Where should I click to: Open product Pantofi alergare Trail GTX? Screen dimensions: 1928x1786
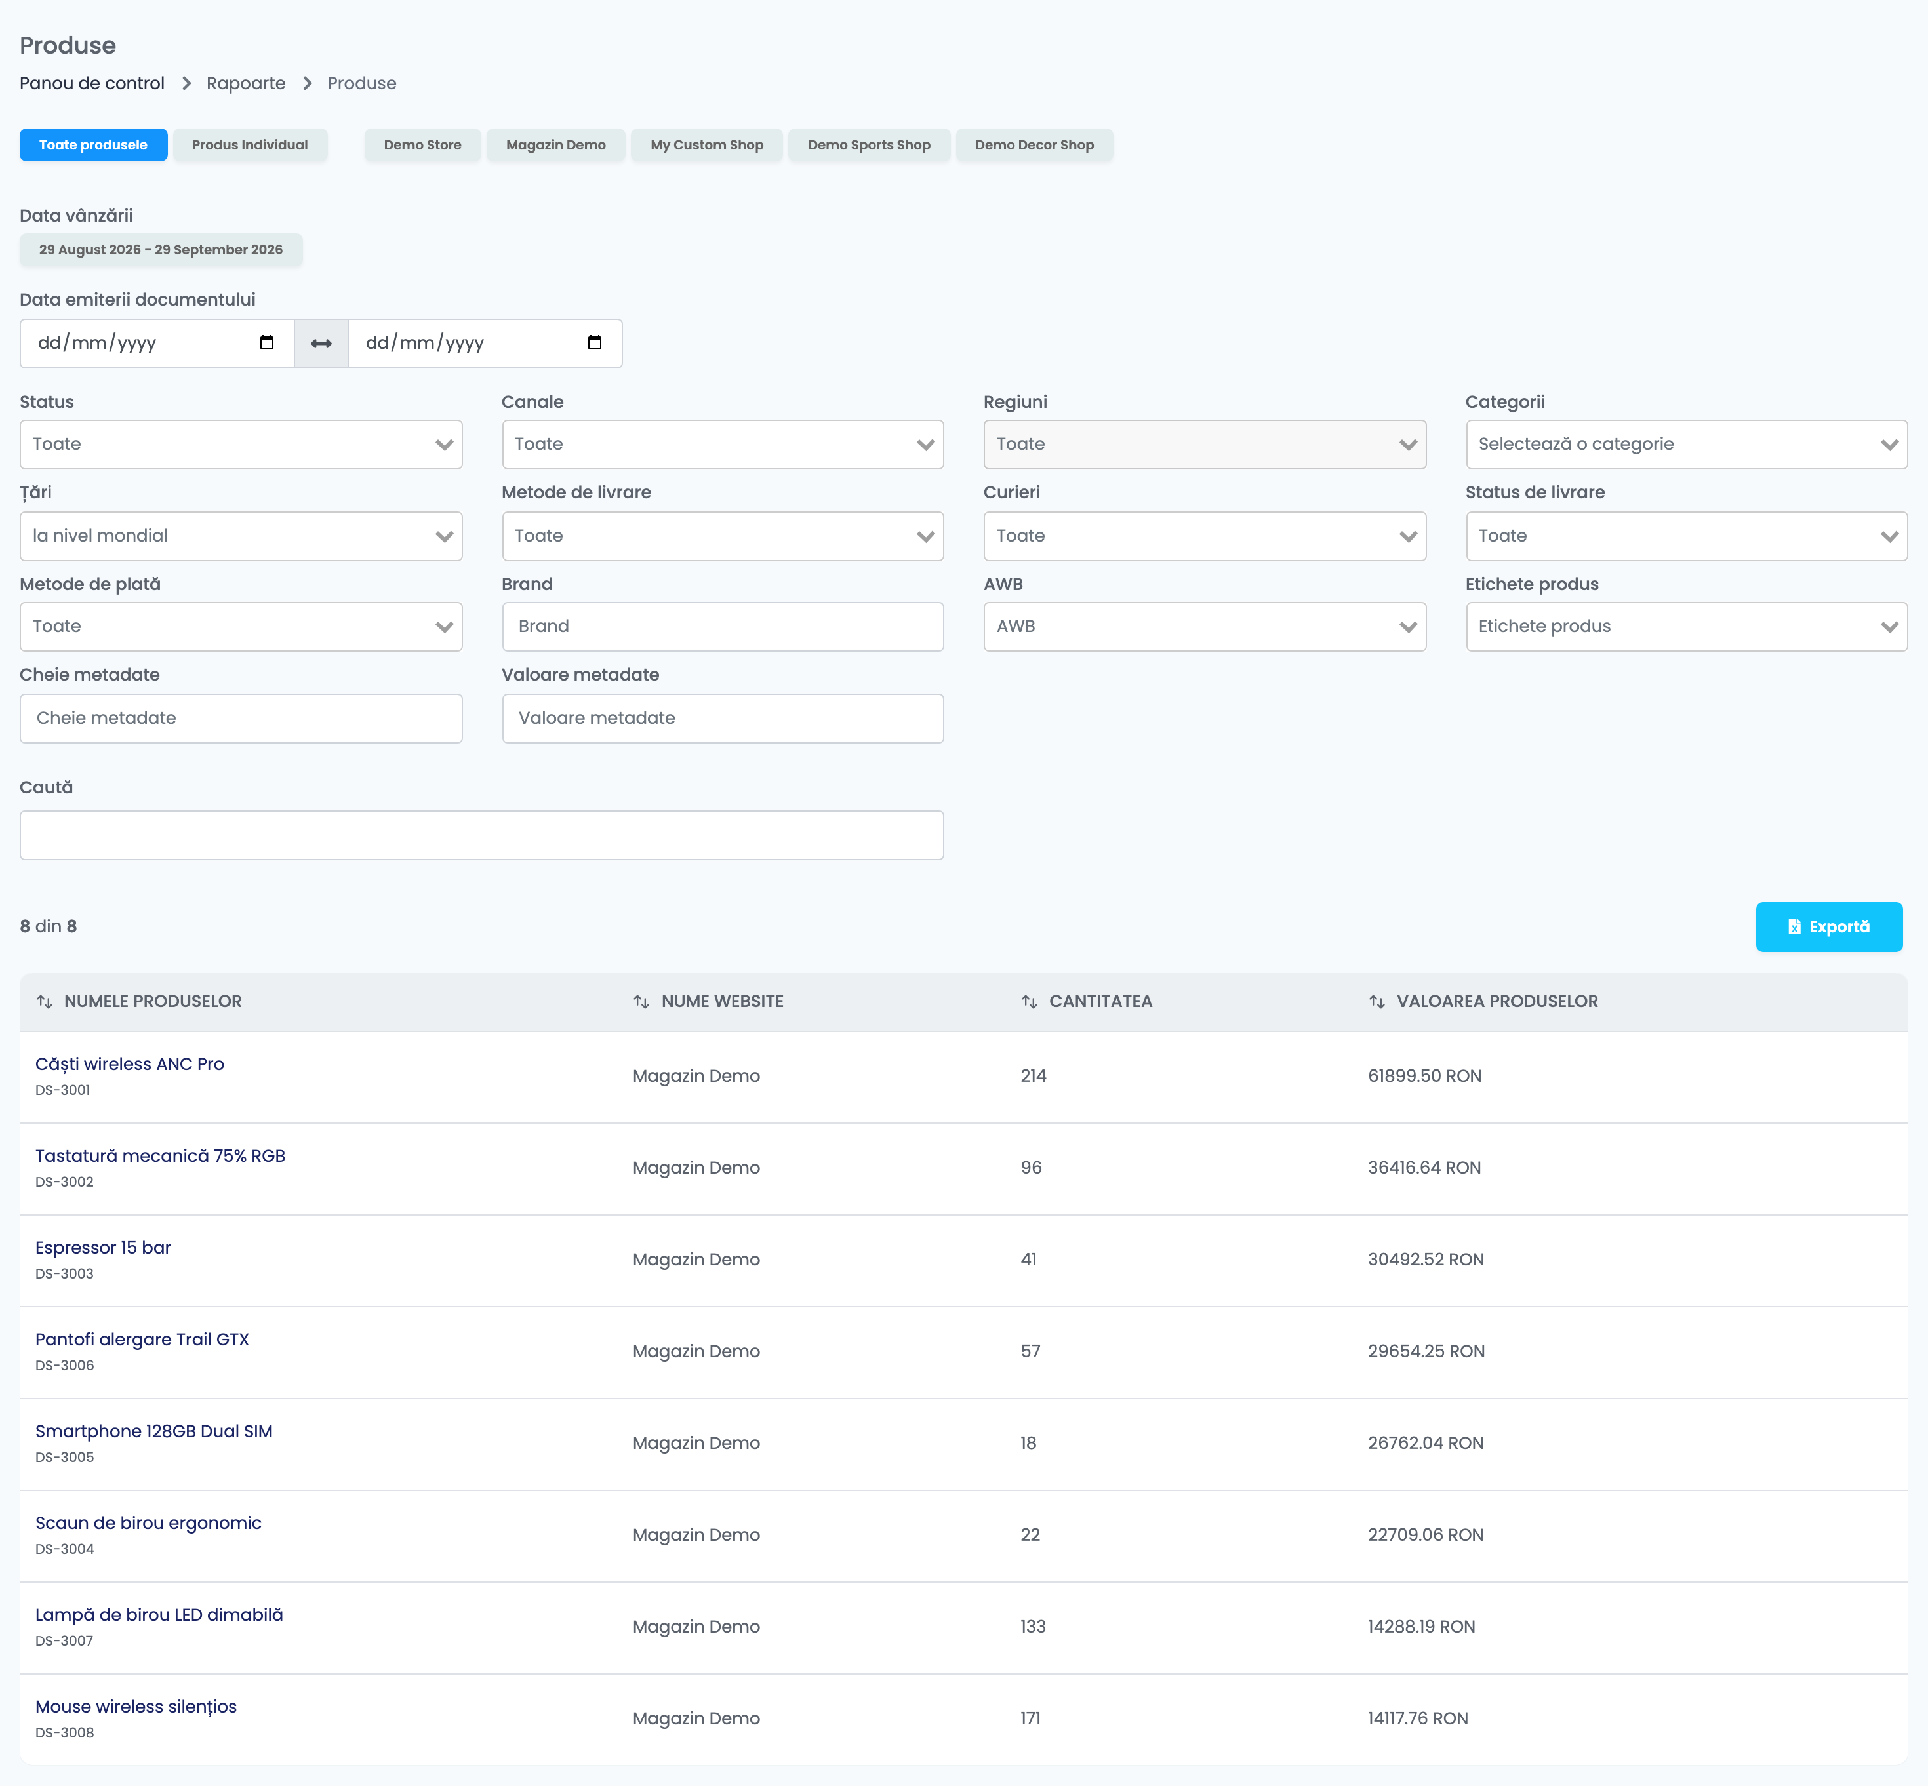coord(142,1339)
